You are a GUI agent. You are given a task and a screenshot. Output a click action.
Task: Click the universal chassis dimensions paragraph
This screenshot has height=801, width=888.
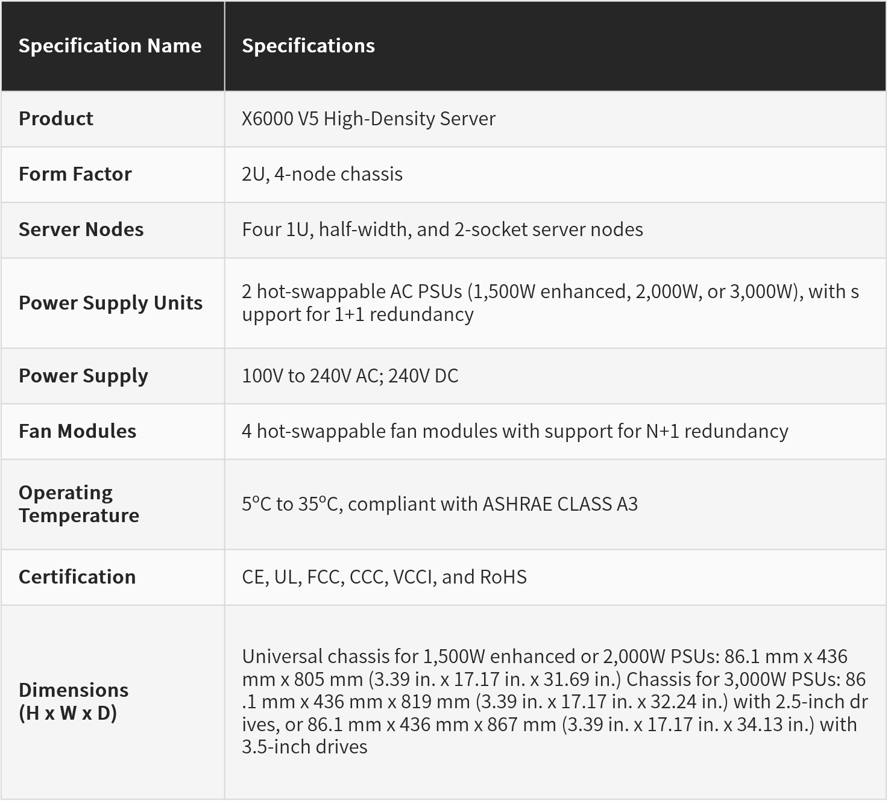(x=554, y=702)
